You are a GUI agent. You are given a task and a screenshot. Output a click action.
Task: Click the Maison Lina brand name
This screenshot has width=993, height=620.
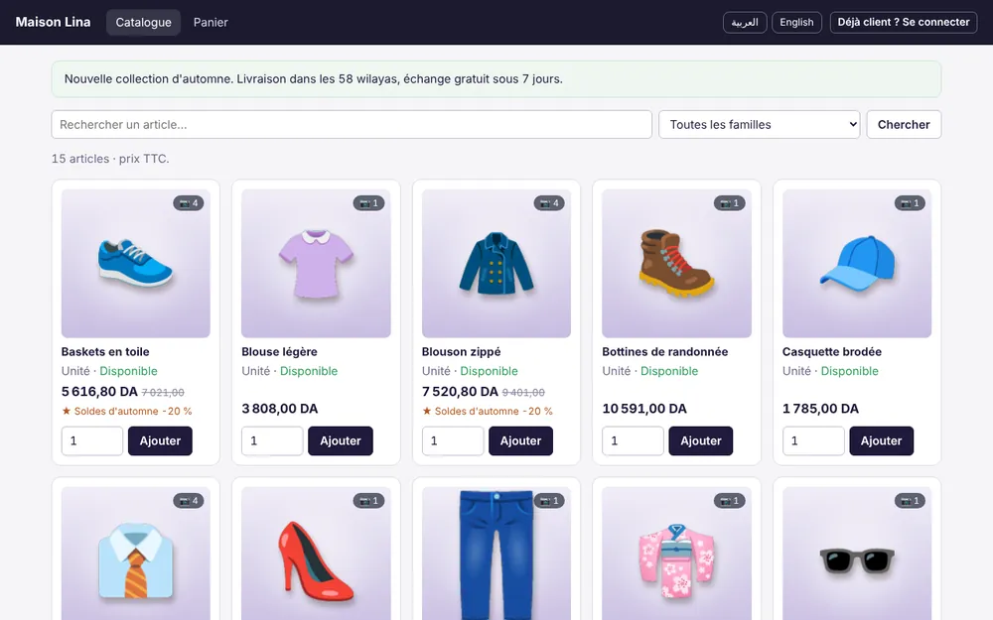click(x=54, y=22)
